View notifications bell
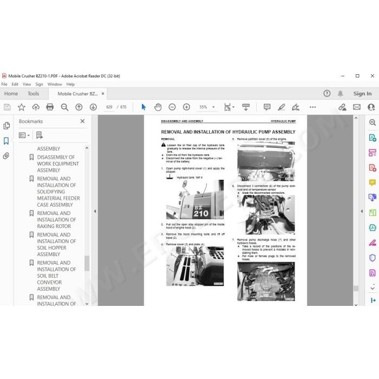 pos(341,93)
